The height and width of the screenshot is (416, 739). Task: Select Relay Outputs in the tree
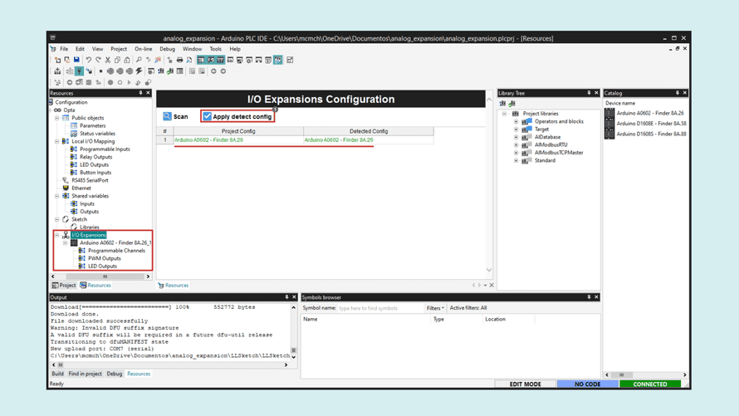pos(95,157)
